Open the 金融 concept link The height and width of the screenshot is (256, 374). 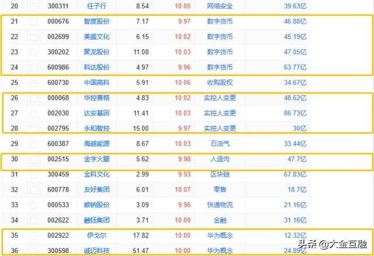[220, 220]
